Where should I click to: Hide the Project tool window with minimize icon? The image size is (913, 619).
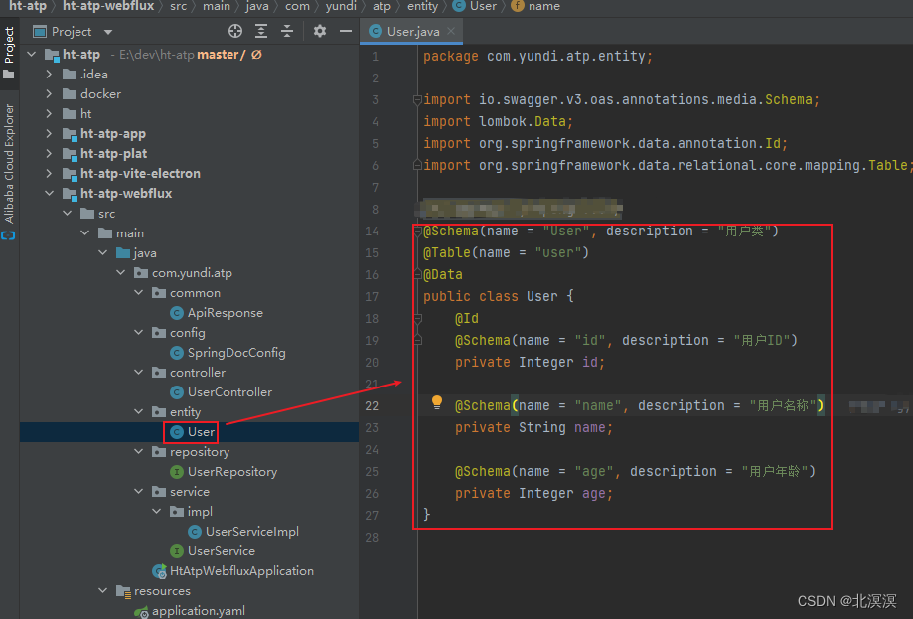click(344, 31)
